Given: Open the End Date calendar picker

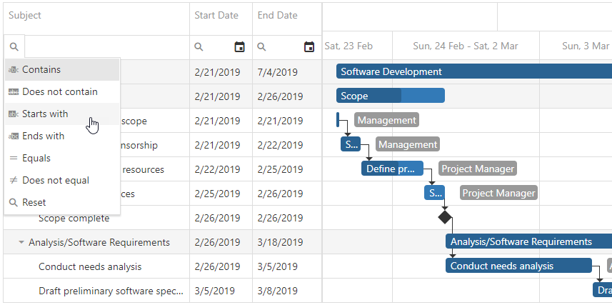Looking at the screenshot, I should pos(309,47).
